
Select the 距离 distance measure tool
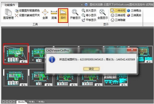[54, 15]
